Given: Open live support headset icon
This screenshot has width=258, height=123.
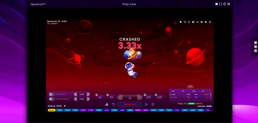Looking at the screenshot, I should (185, 22).
